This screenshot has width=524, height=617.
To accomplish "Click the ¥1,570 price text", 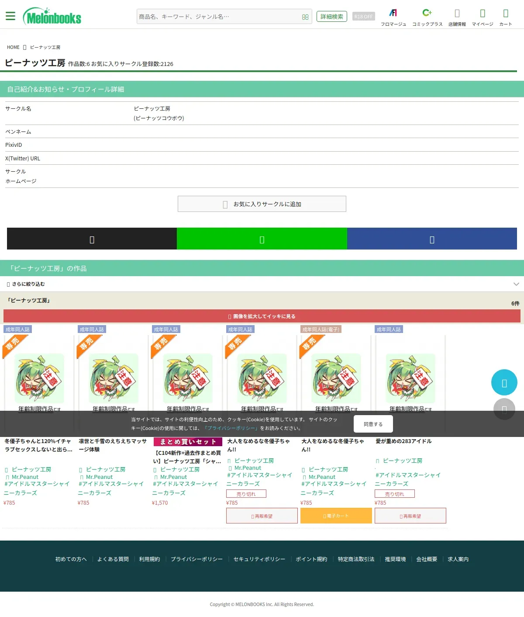I will (160, 503).
